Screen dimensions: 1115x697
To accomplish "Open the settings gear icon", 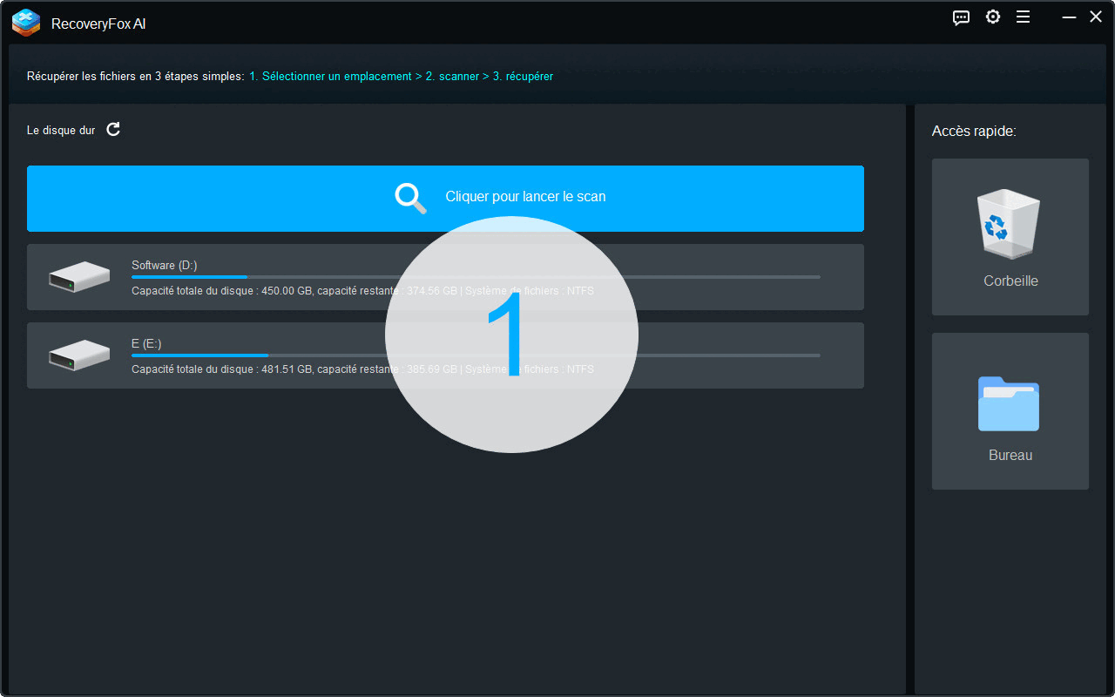I will 992,17.
